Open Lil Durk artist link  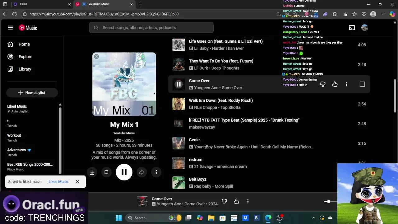(x=201, y=68)
